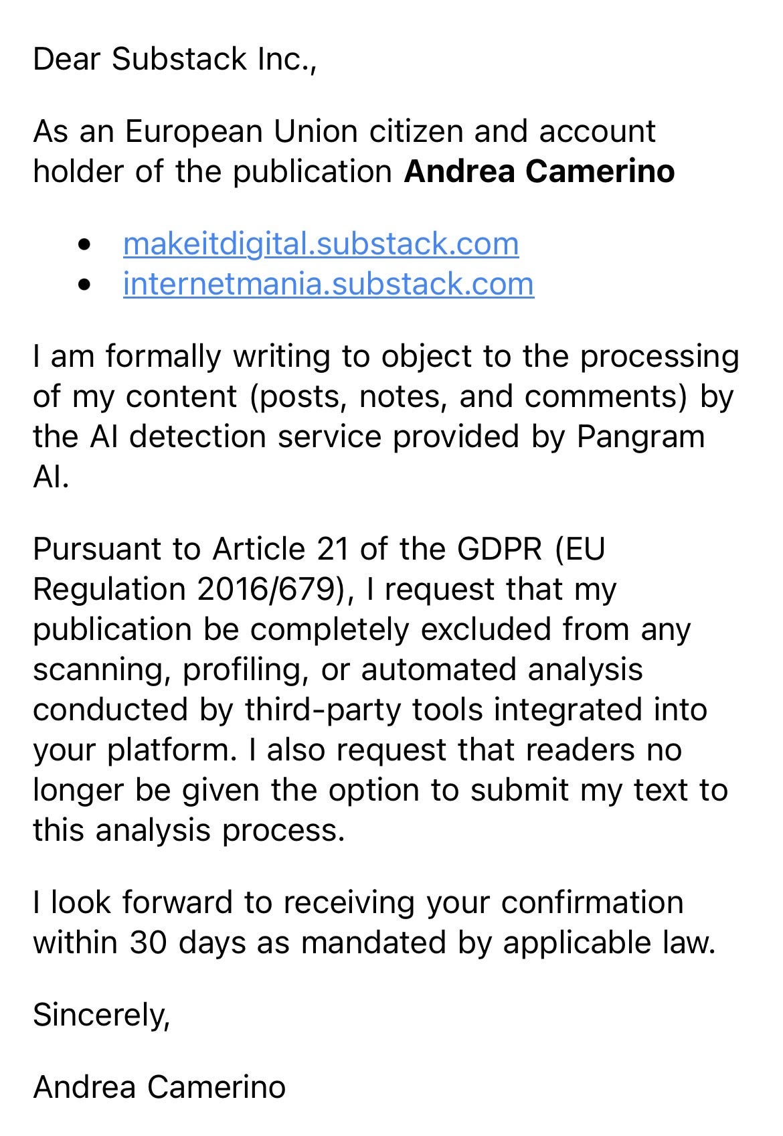Click the phrase I am formally writing
This screenshot has height=1136, width=783.
tap(182, 357)
